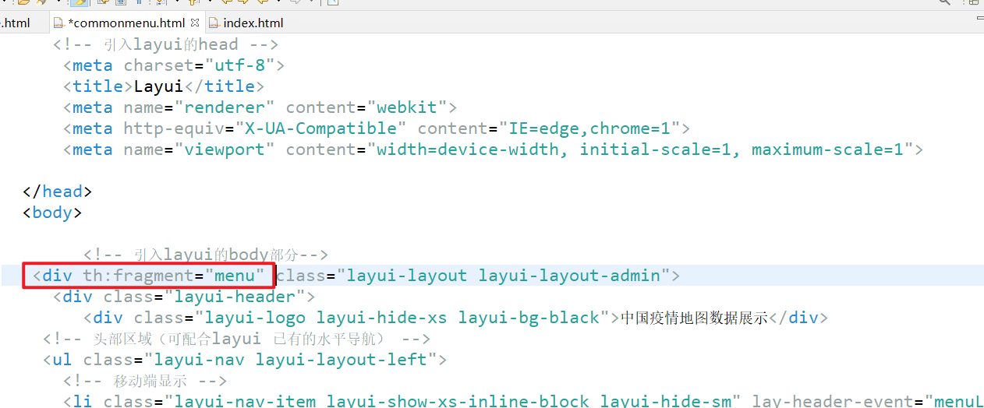
Task: Select the *commonmenu.html editor tab
Action: point(127,23)
